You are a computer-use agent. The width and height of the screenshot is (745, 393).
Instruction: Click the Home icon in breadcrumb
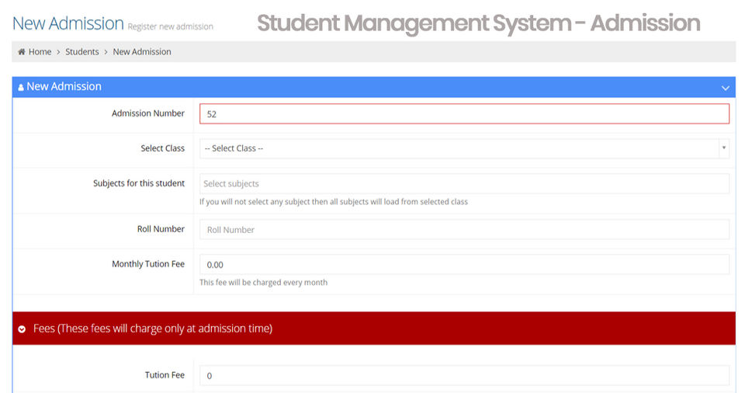(x=22, y=52)
